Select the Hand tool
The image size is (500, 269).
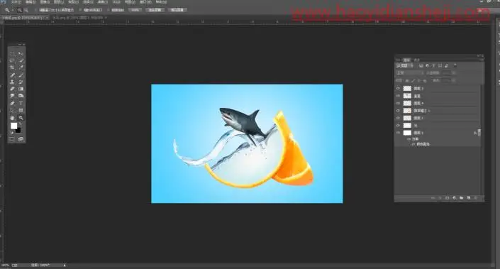coord(13,118)
